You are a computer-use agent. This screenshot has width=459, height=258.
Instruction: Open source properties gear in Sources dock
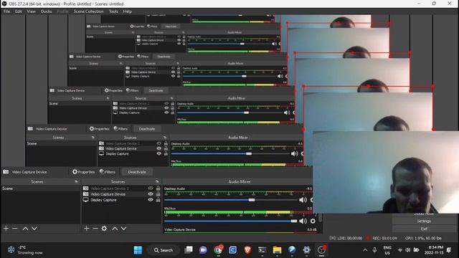click(x=104, y=229)
